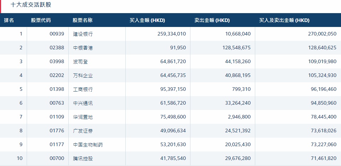
Task: Click sell amount 10,668,040
Action: click(x=238, y=34)
